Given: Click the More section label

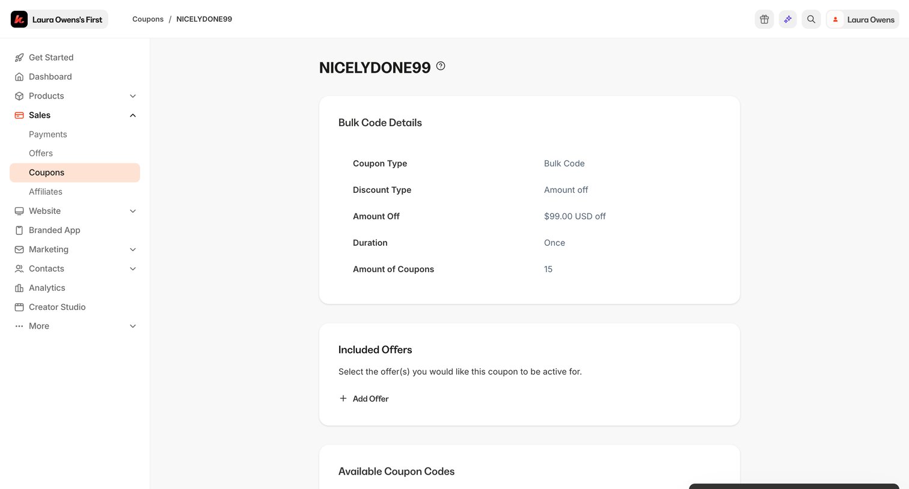Looking at the screenshot, I should pos(39,326).
